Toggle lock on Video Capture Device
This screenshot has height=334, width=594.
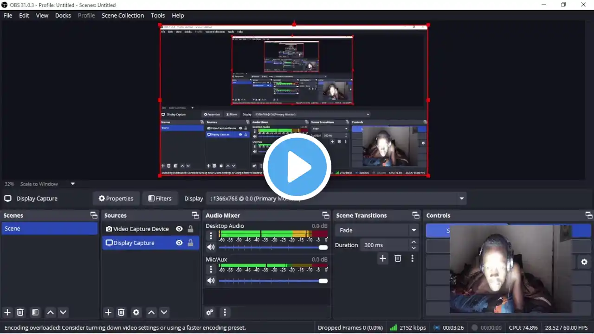190,229
